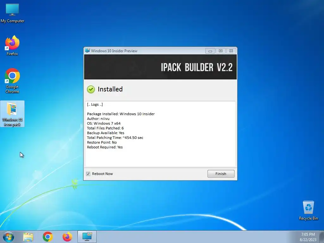This screenshot has height=243, width=324.
Task: Click the IPACK BUILDER V2.2 banner
Action: (160, 67)
